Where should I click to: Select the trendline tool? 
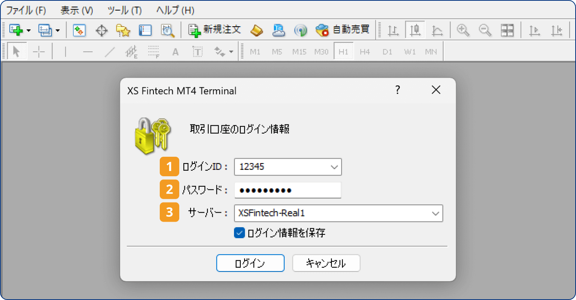pos(109,52)
